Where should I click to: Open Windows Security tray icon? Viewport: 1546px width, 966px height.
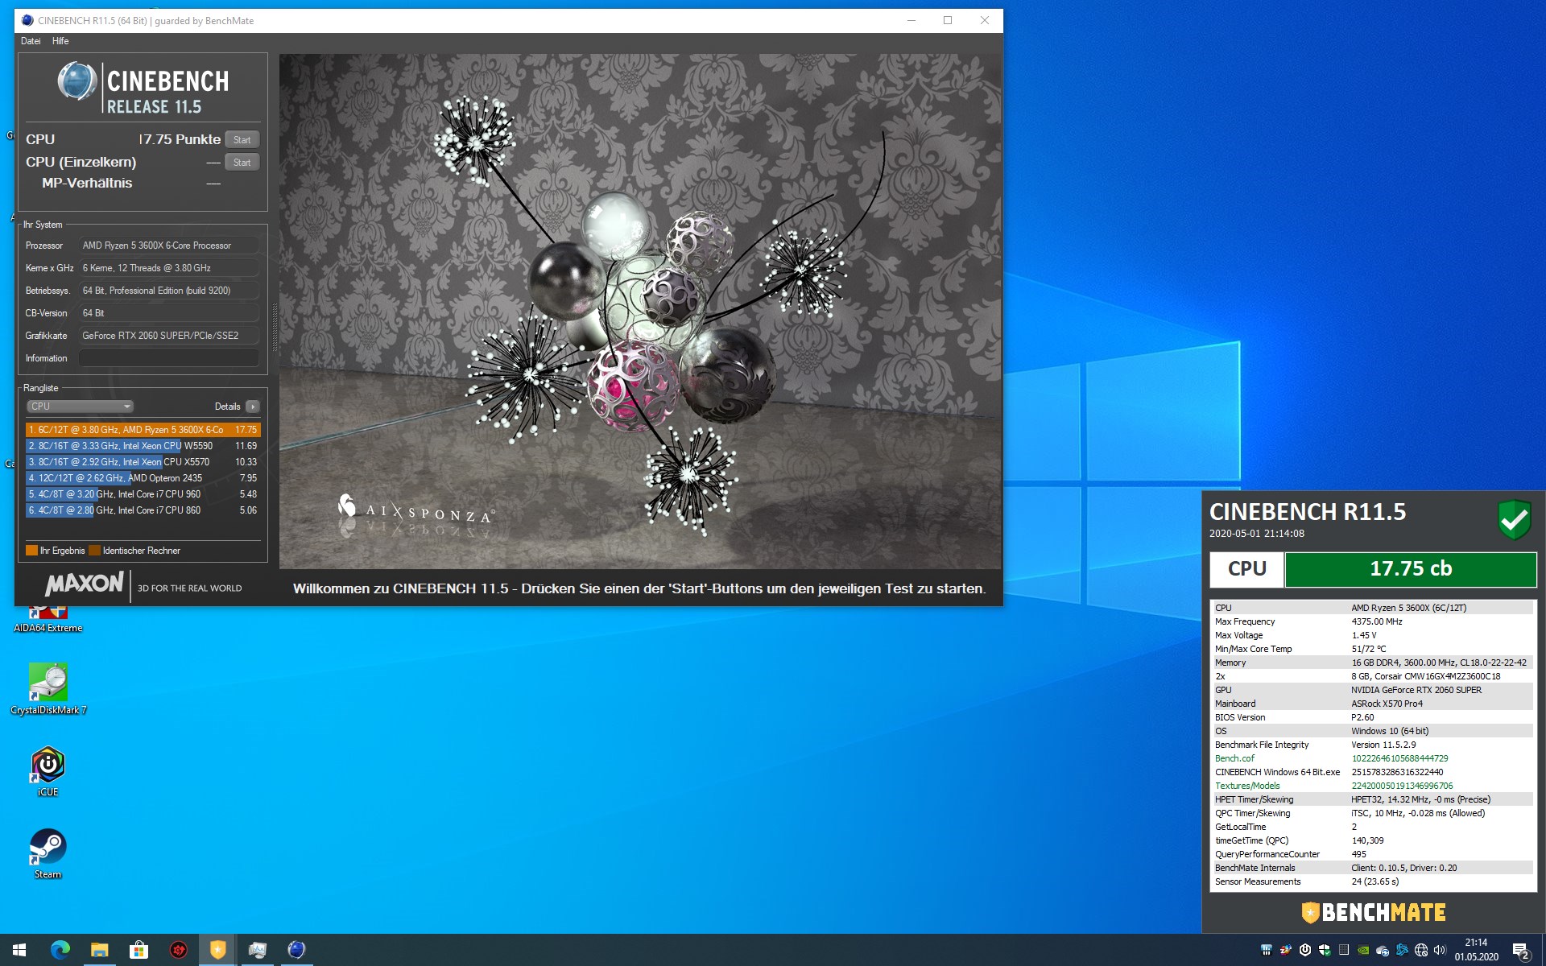[x=1325, y=950]
